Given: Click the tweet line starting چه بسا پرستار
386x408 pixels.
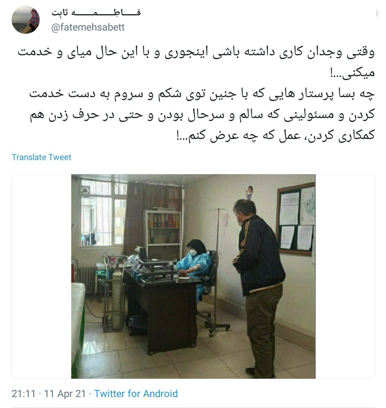Looking at the screenshot, I should (x=202, y=94).
